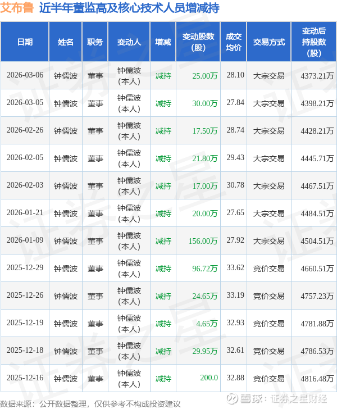Viewport: 337px width, 409px height.
Task: Click holdings value 4428.21万
Action: tap(317, 131)
